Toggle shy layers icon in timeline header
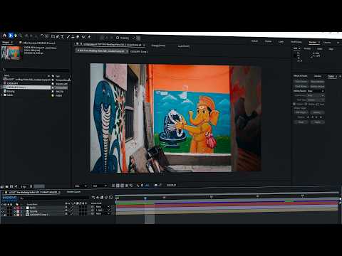Viewport: 342px width, 256px height. coord(98,197)
